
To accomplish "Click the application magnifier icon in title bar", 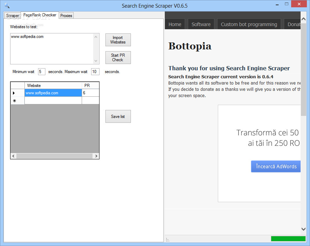I will [x=7, y=6].
